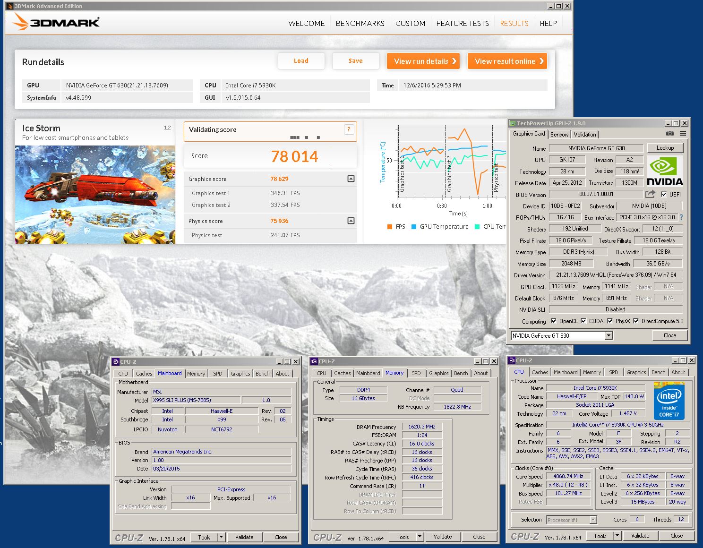Click the '78 629' Graphics score value
Screen dimensions: 703x548
279,179
